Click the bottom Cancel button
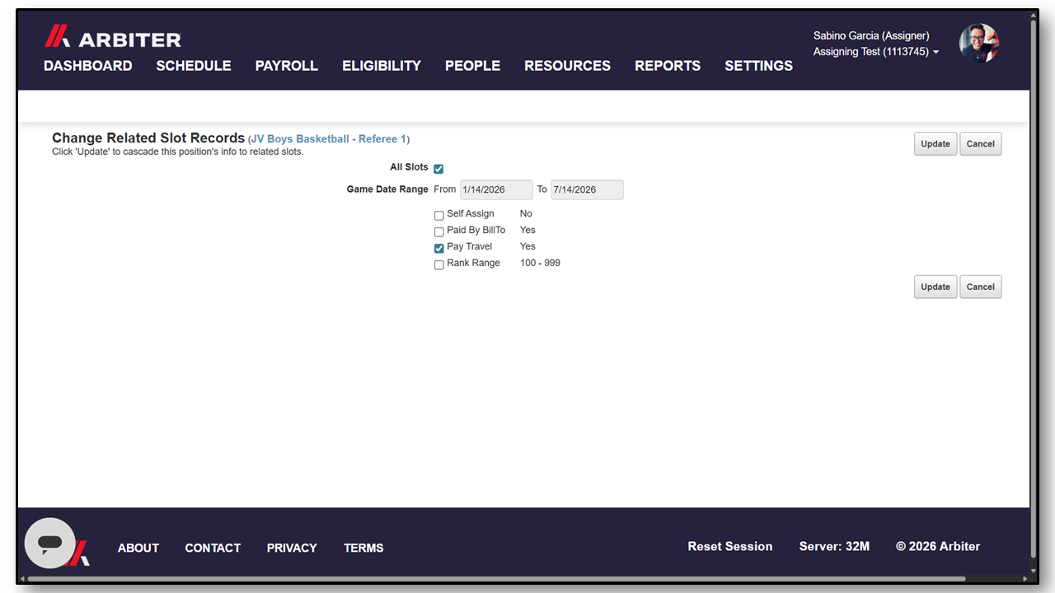1055x593 pixels. pos(981,287)
